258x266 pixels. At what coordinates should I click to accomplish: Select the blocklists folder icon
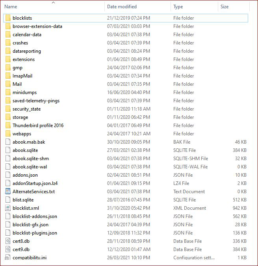pos(8,18)
